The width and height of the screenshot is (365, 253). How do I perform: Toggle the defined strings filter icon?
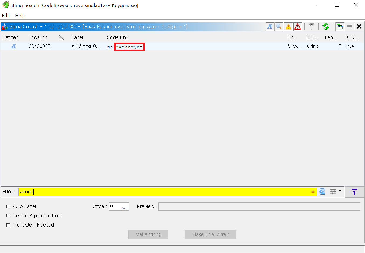point(270,26)
